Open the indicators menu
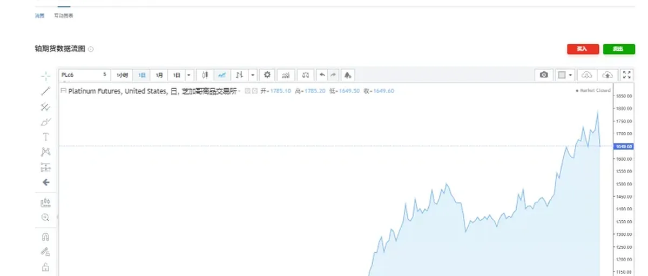Screen dimensions: 648x276 286,75
